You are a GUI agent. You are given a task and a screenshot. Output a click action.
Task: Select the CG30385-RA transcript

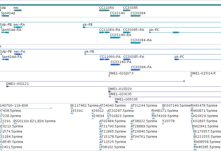pos(127,32)
